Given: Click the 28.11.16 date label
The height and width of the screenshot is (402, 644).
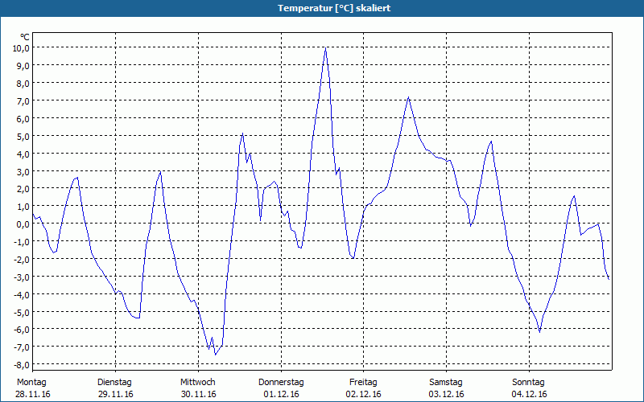Looking at the screenshot, I should pos(33,394).
